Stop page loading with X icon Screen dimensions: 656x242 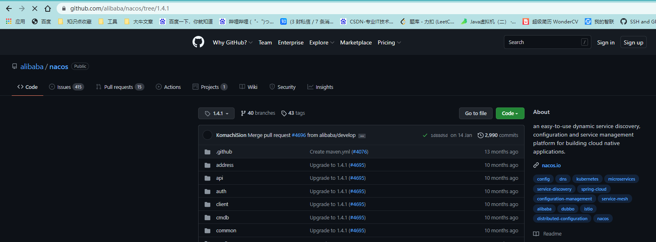point(35,8)
